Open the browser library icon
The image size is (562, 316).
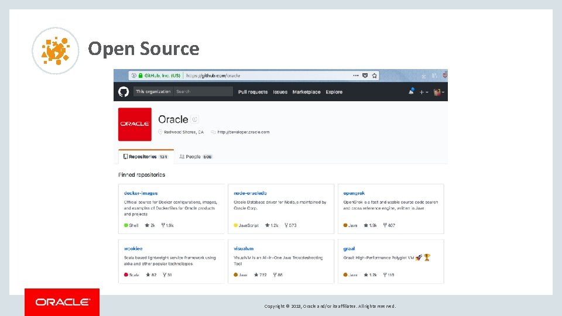click(x=434, y=75)
